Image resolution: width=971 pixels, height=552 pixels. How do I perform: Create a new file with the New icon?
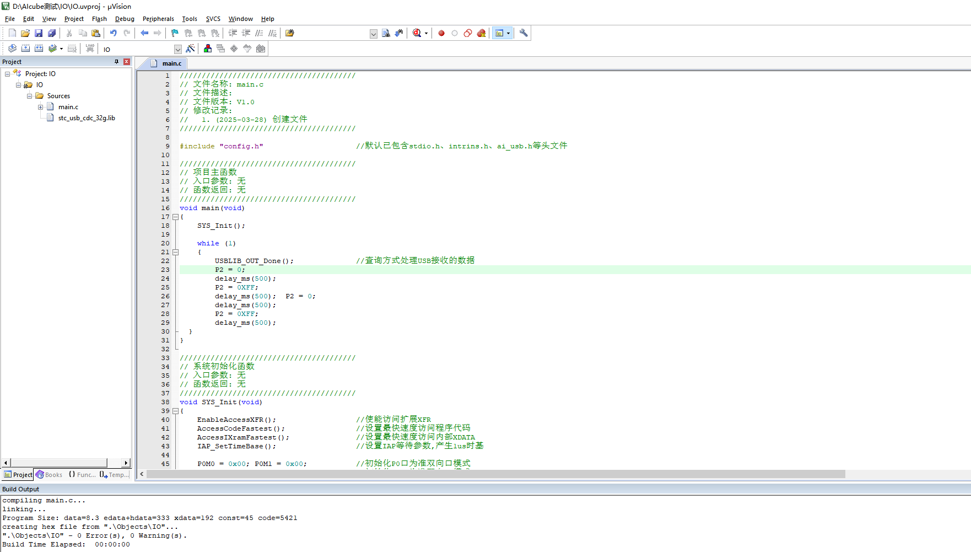tap(12, 33)
